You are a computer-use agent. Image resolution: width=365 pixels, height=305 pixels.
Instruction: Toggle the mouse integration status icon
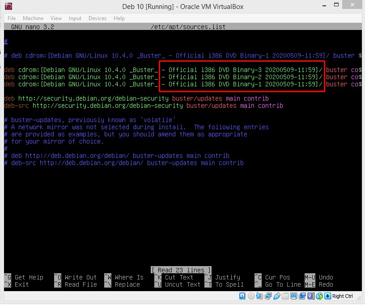pyautogui.click(x=319, y=296)
